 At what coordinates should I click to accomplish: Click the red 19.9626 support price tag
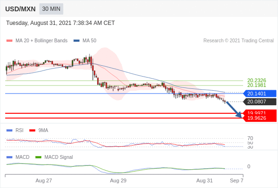260,118
